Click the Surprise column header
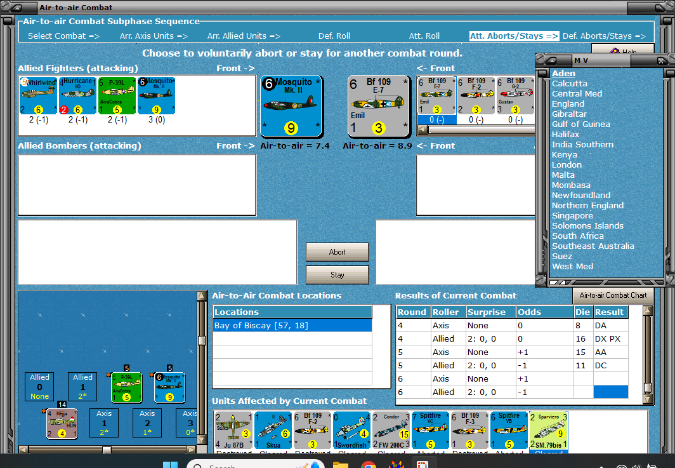The height and width of the screenshot is (468, 675). tap(491, 312)
